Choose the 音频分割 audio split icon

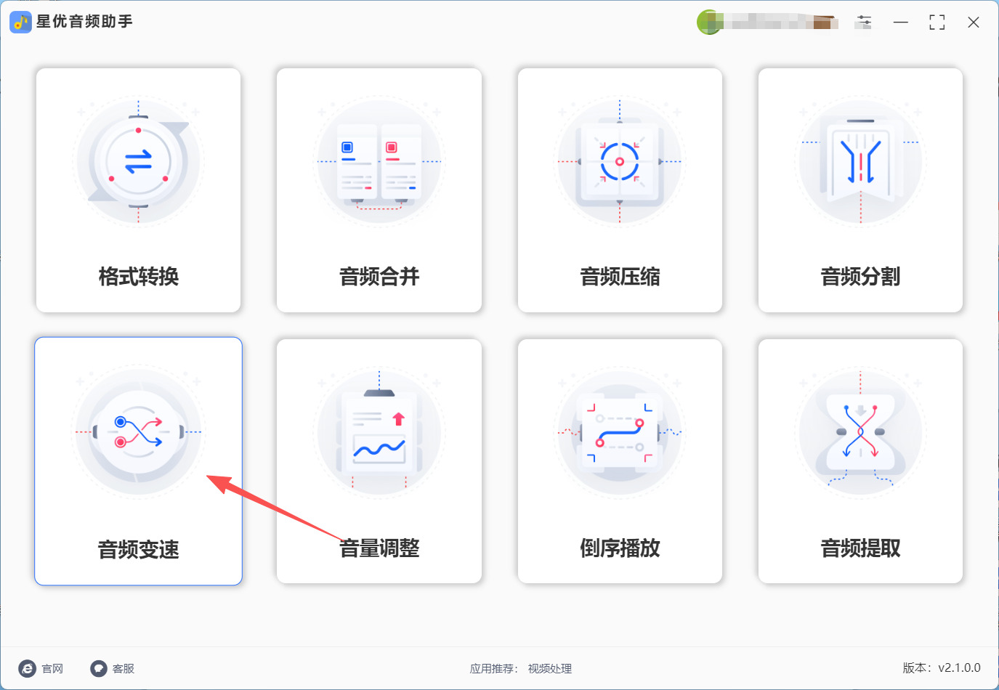pyautogui.click(x=860, y=161)
